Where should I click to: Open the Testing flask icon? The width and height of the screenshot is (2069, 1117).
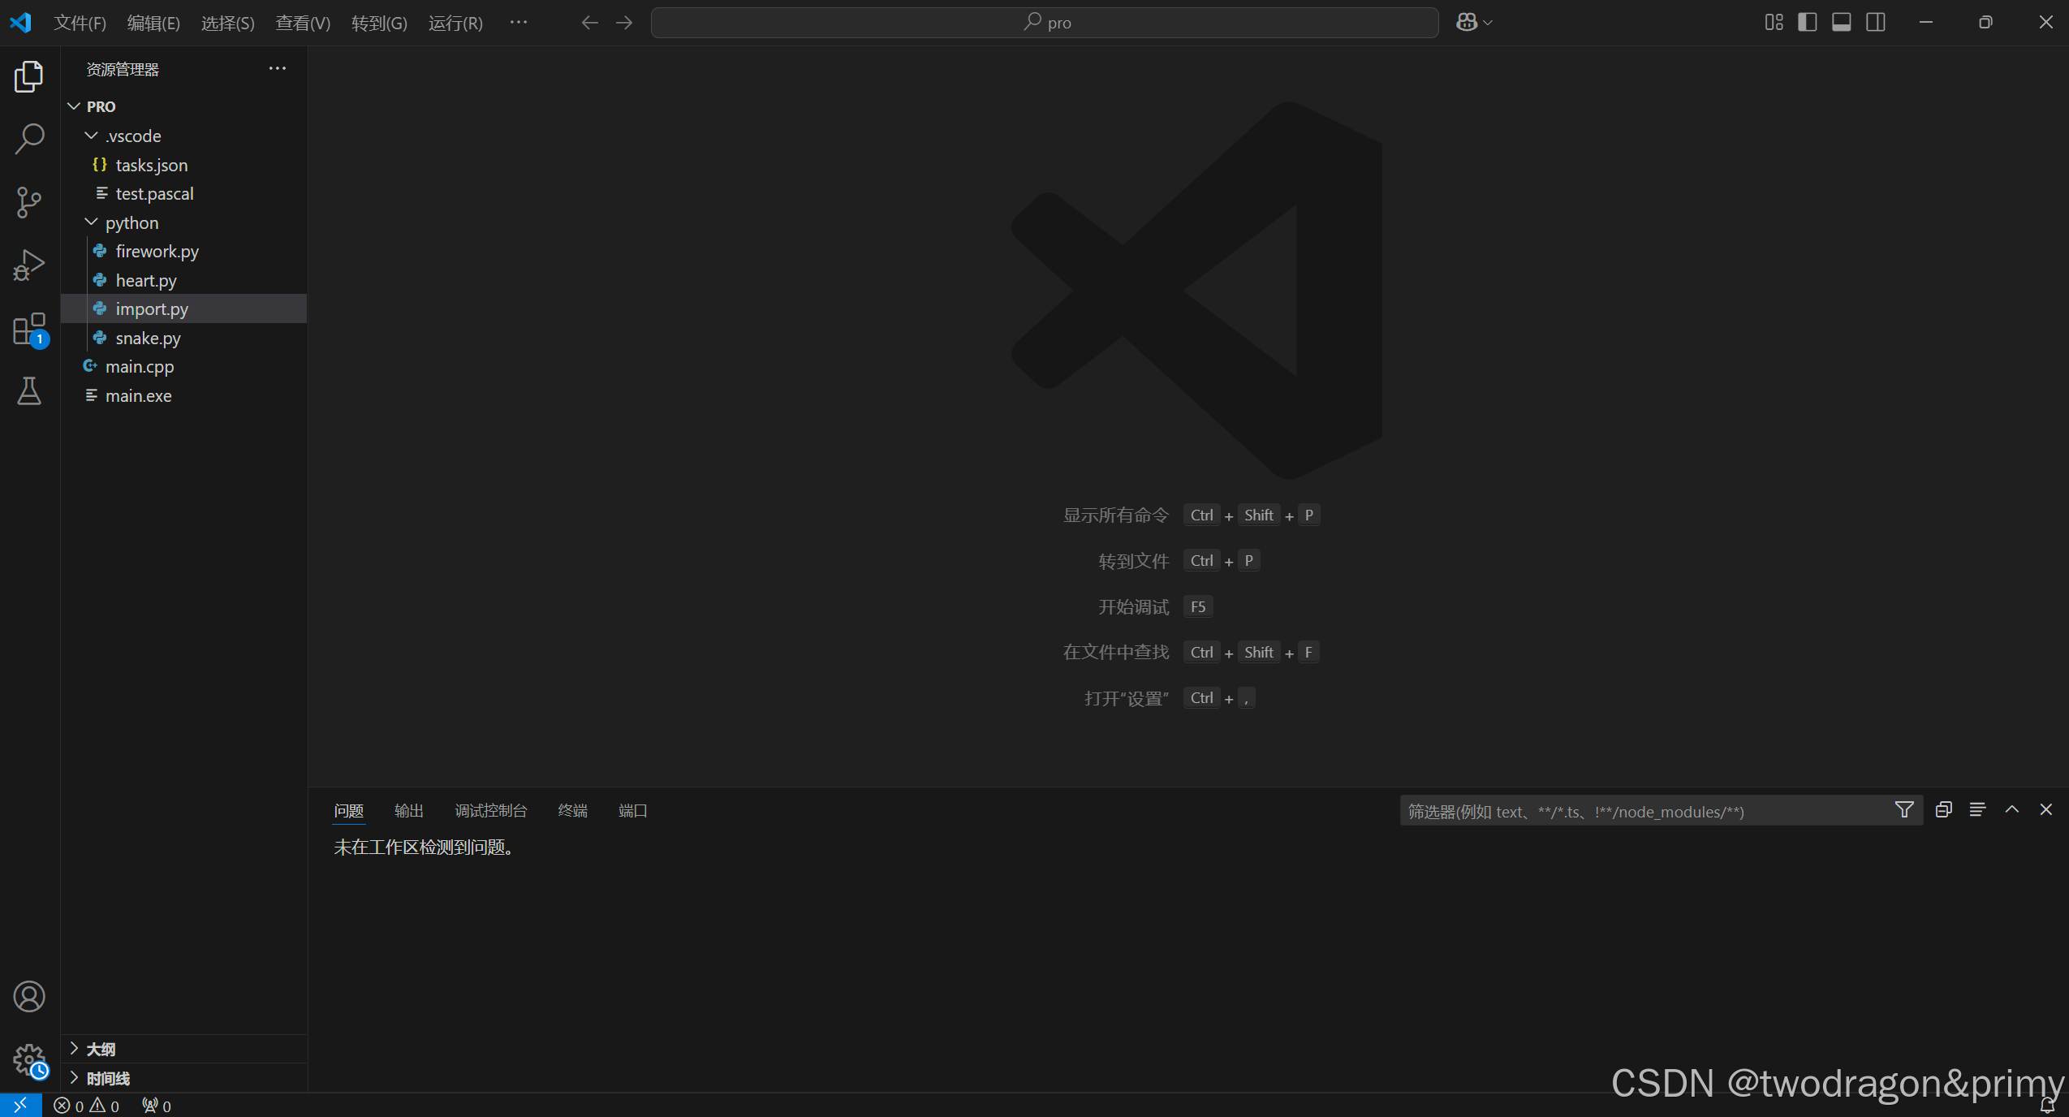click(29, 391)
